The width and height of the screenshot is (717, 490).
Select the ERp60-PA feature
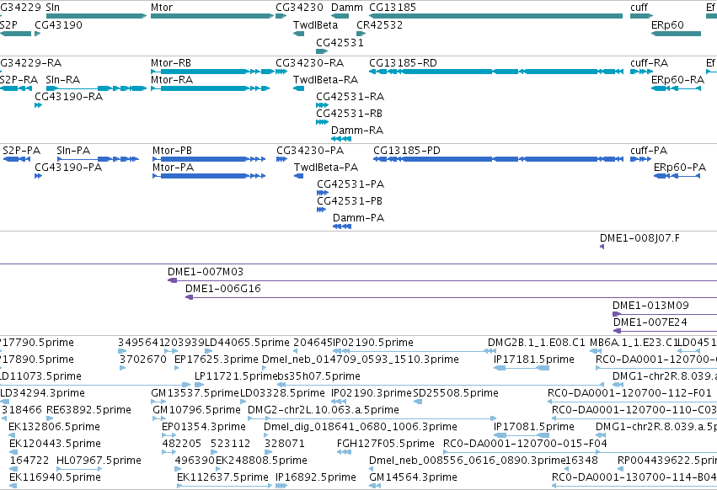(677, 176)
